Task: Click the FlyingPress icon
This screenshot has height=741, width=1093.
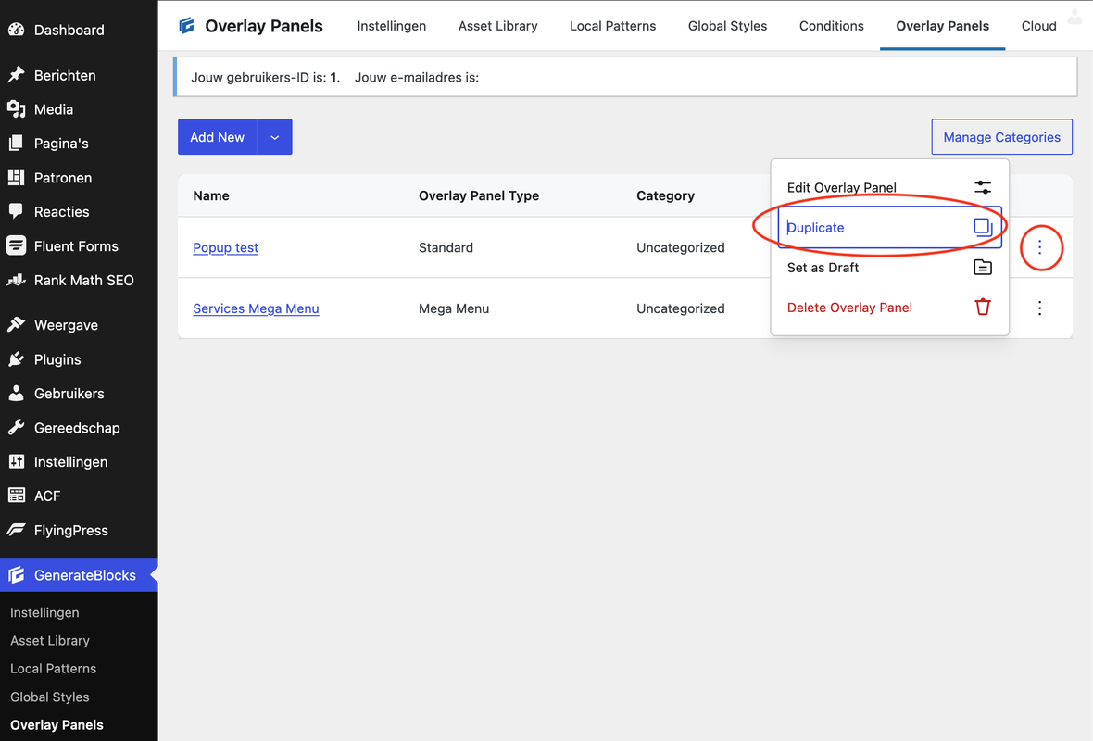Action: [16, 530]
